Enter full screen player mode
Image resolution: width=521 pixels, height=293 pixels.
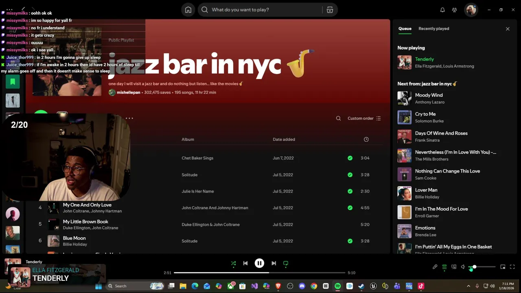(x=512, y=267)
